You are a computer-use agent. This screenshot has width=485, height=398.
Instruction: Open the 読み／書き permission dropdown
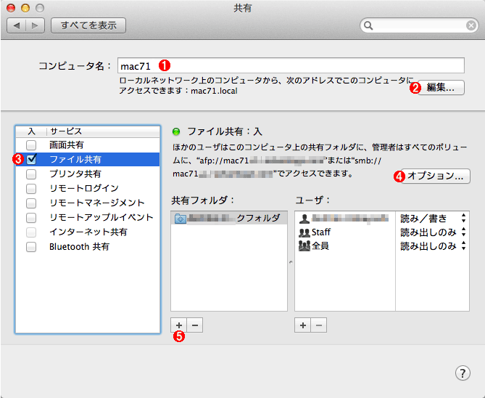(432, 218)
